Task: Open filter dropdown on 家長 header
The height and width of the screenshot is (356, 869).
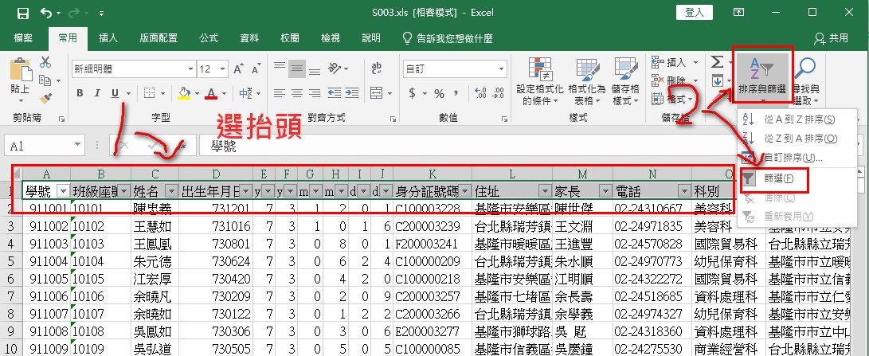Action: pyautogui.click(x=605, y=192)
